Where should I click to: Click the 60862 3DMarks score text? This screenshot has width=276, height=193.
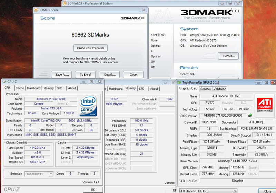pos(90,35)
